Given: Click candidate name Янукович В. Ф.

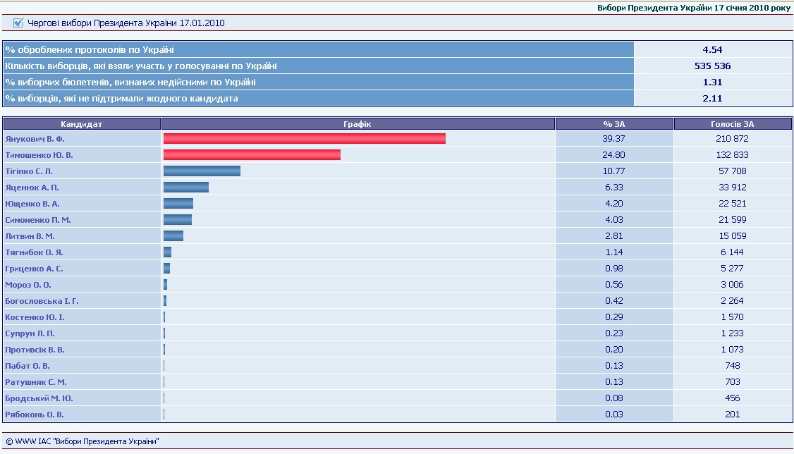Looking at the screenshot, I should click(35, 139).
